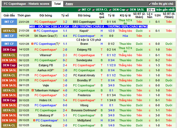
Task: Click the UEFA CL label dated 21/01/26
Action: (x=9, y=31)
